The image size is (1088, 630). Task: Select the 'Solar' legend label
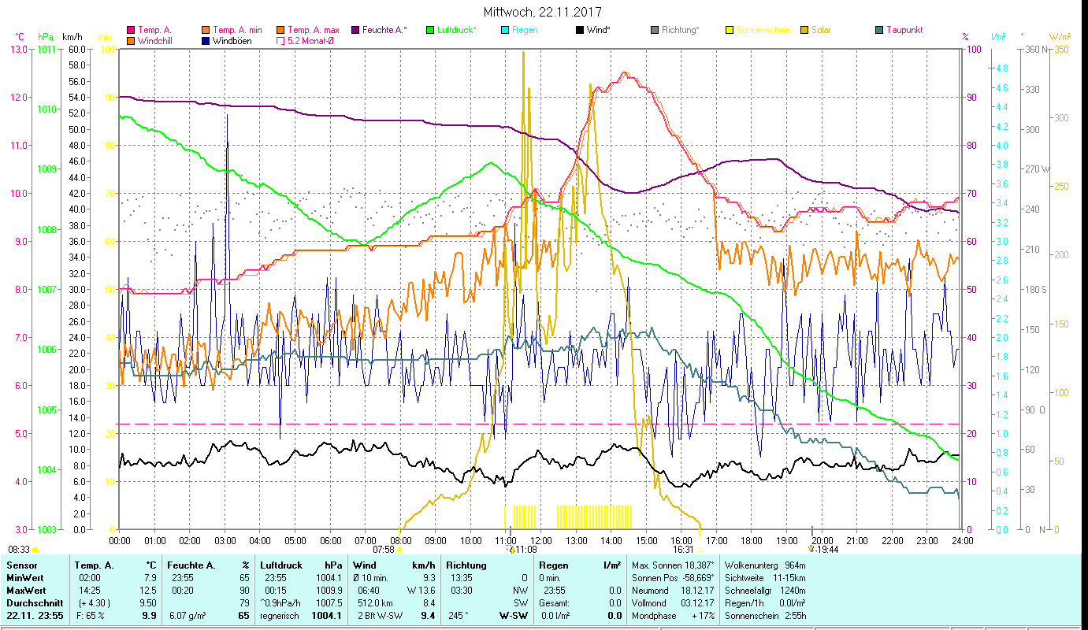click(x=822, y=30)
